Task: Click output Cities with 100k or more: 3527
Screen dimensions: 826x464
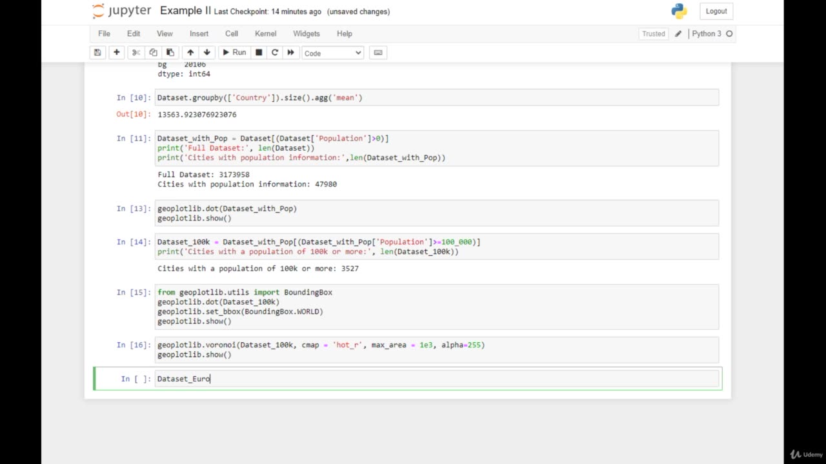Action: 258,269
